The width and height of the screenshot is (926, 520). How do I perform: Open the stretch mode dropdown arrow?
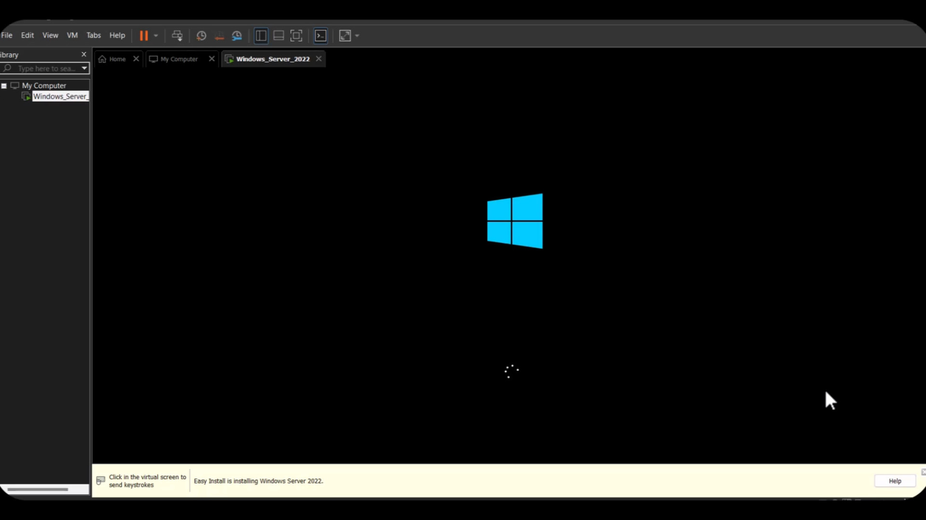(357, 36)
